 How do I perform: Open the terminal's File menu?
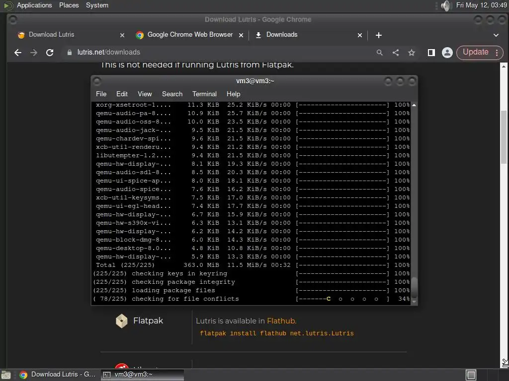tap(101, 94)
